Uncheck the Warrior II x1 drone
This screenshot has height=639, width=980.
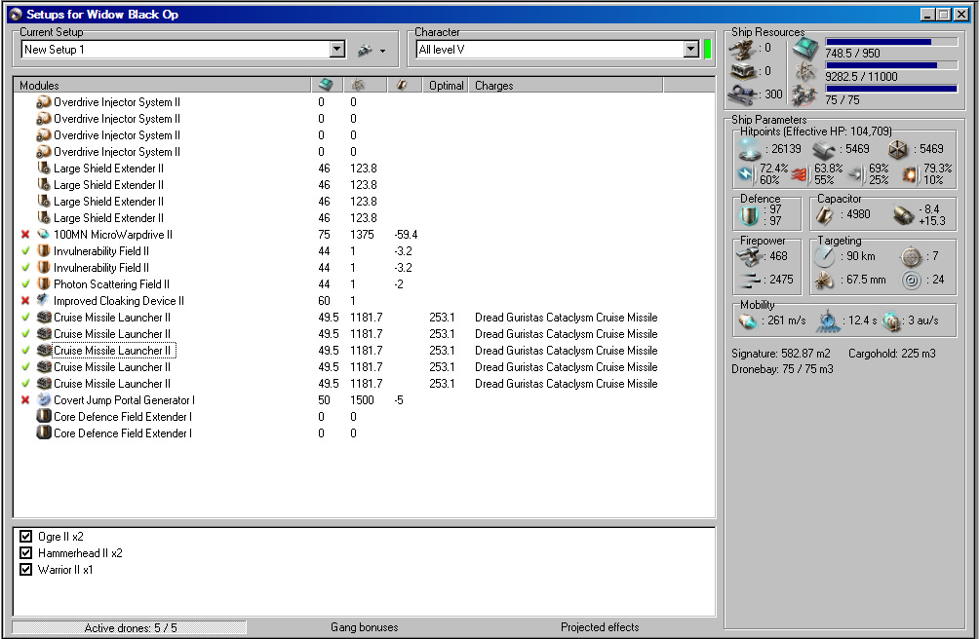click(25, 570)
